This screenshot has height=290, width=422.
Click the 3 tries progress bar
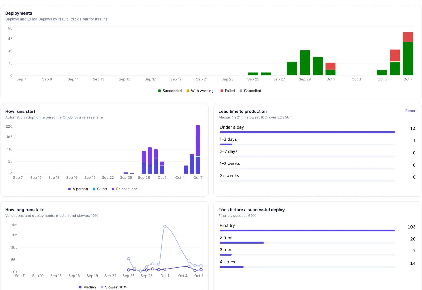(x=307, y=255)
